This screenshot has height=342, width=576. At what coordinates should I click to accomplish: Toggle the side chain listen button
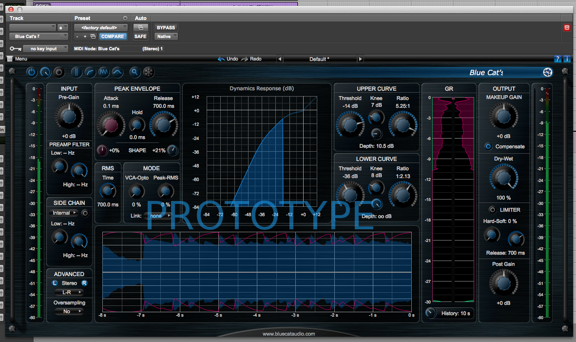(x=85, y=213)
